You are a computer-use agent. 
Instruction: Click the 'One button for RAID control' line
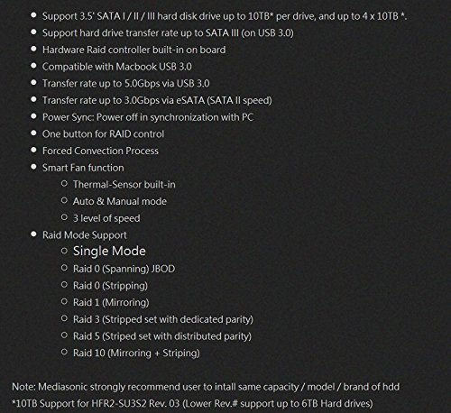pyautogui.click(x=103, y=133)
